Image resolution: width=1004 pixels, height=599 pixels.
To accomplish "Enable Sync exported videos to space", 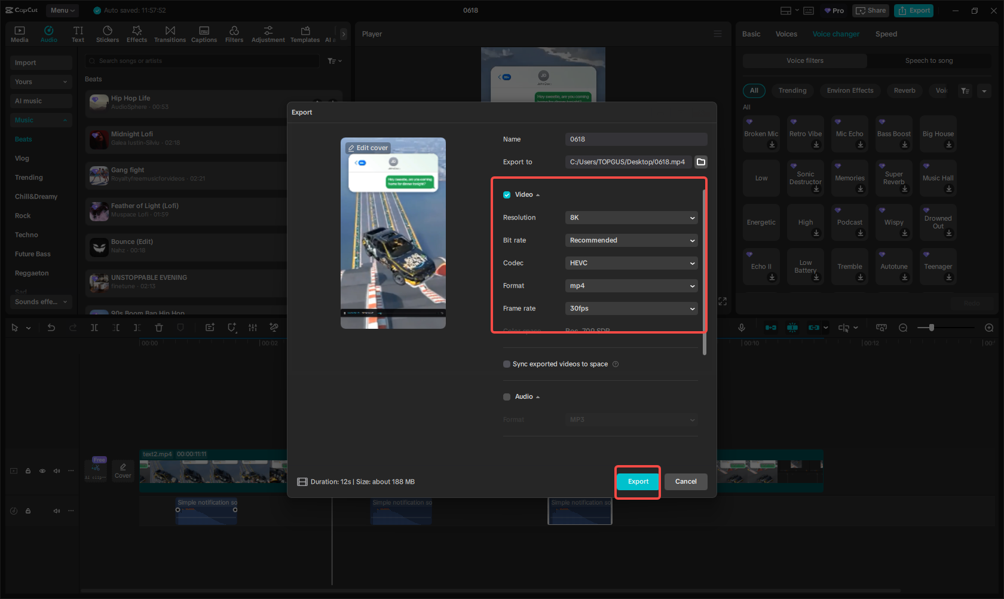I will pyautogui.click(x=506, y=364).
